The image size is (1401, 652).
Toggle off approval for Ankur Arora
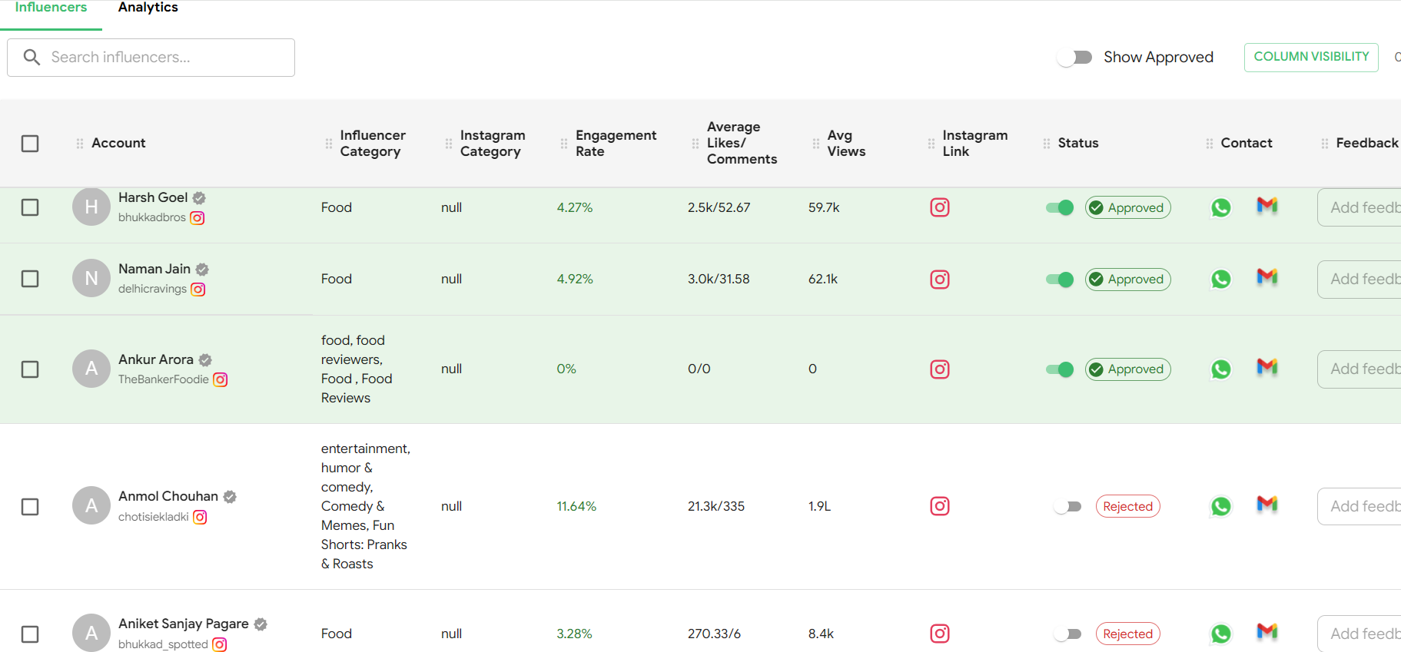pyautogui.click(x=1060, y=369)
